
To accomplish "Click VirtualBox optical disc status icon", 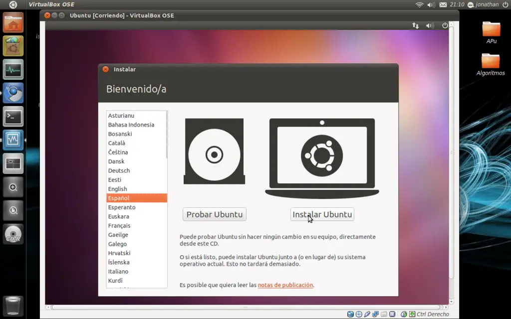I will [359, 314].
